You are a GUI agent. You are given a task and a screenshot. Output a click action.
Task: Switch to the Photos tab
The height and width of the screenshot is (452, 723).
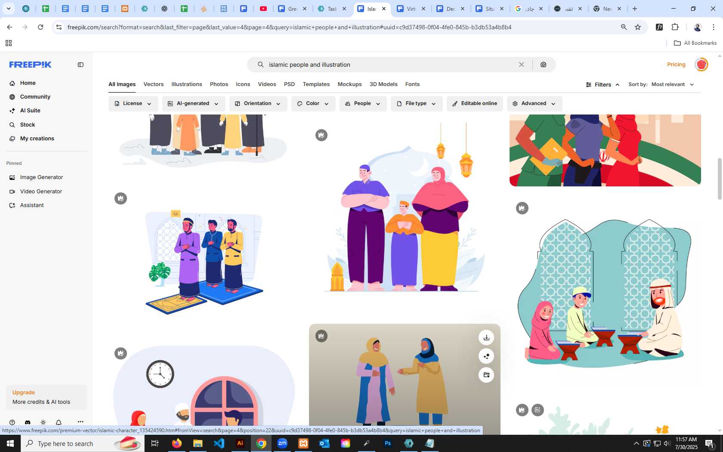pos(219,84)
